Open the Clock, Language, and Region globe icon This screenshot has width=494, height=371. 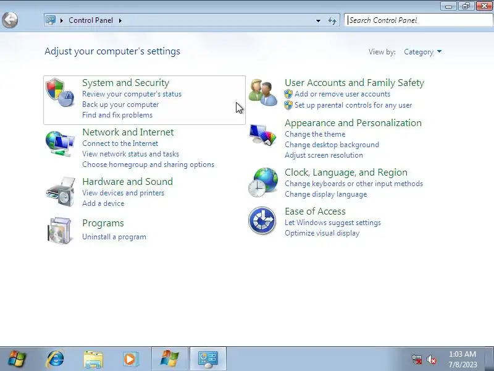[x=264, y=182]
